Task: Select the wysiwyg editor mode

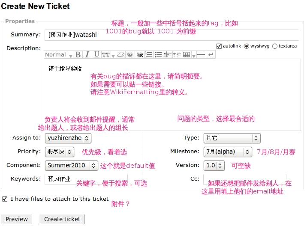Action: (246, 46)
